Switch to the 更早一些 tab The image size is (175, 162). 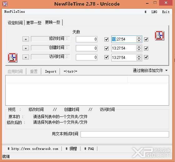(x=34, y=23)
